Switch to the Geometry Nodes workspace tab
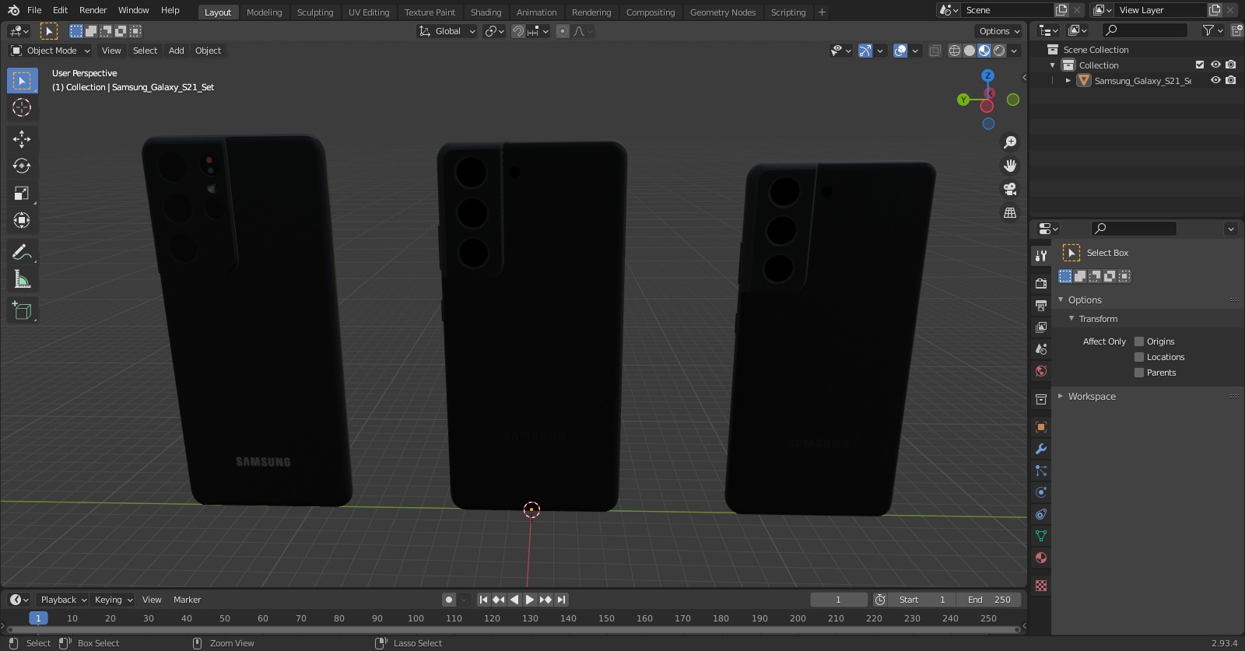Screen dimensions: 1245x651 pyautogui.click(x=723, y=12)
